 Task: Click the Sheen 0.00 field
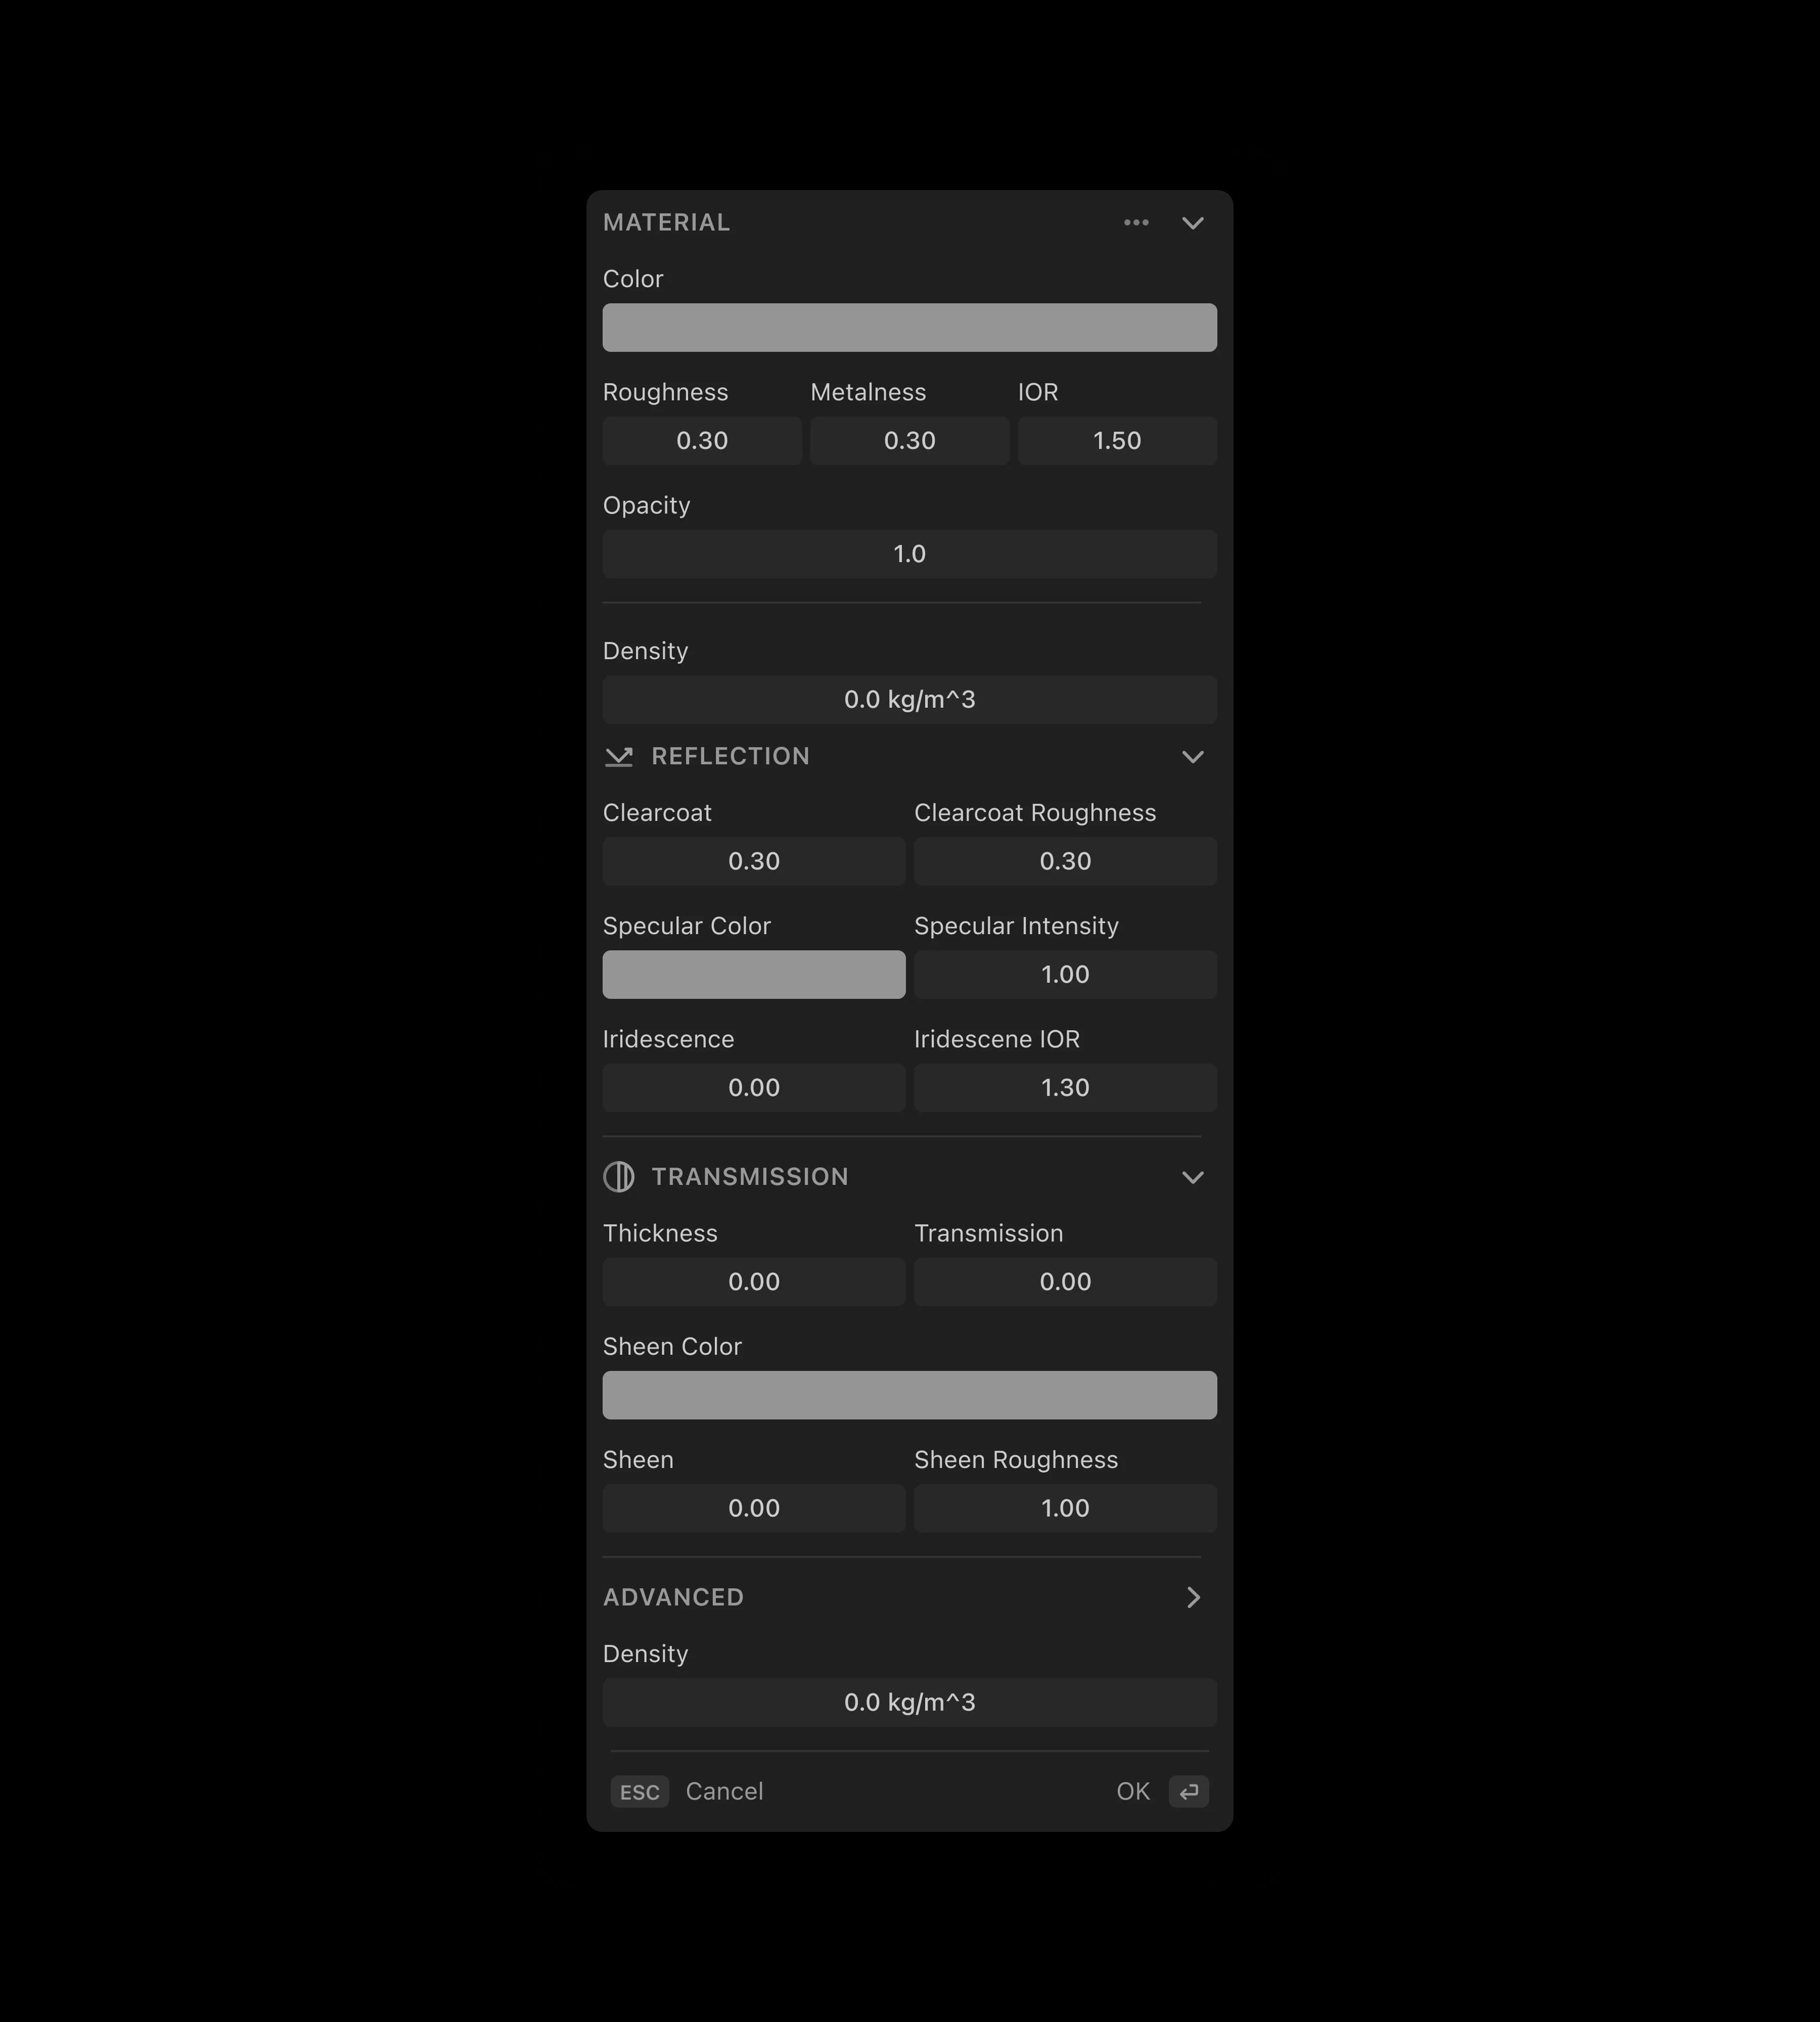pos(754,1509)
